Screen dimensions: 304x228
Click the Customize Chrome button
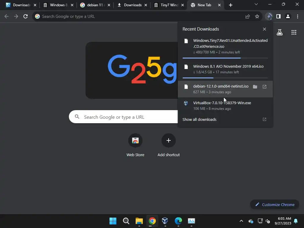coord(275,205)
